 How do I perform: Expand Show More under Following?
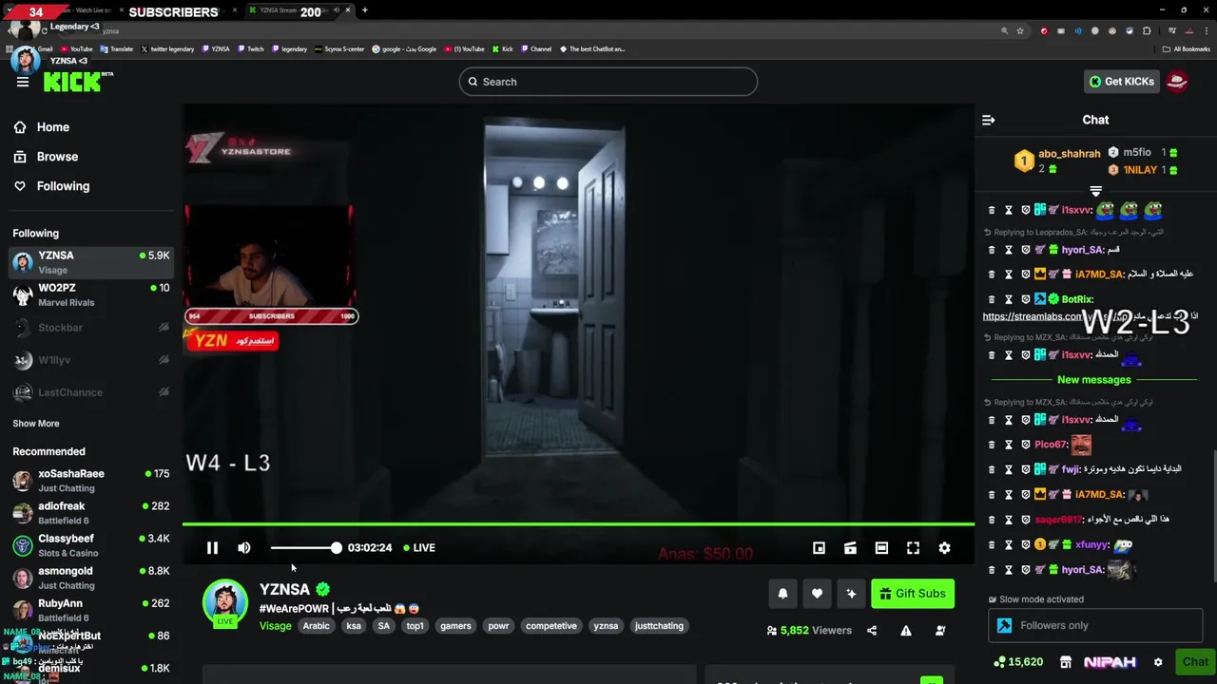[36, 424]
